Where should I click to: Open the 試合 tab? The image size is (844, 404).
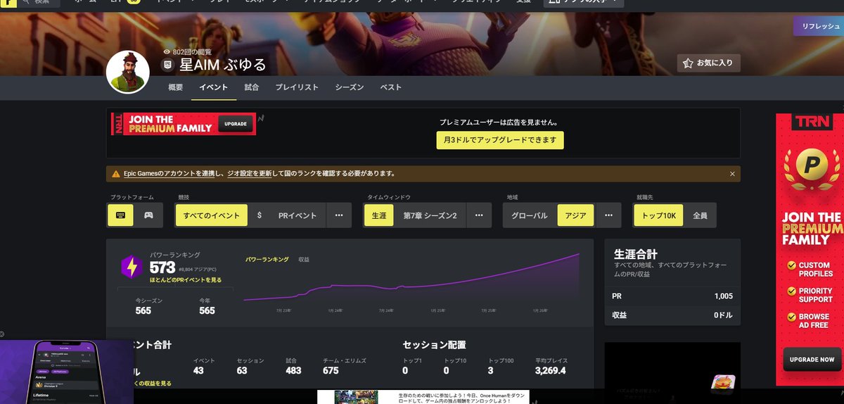(x=252, y=87)
